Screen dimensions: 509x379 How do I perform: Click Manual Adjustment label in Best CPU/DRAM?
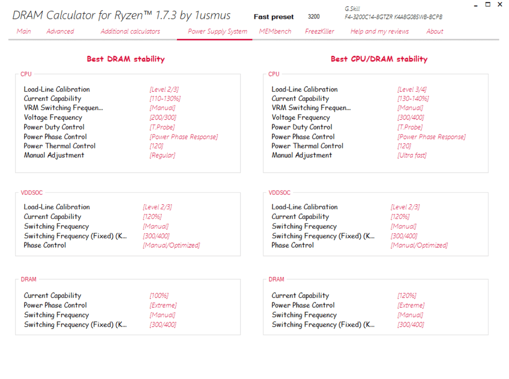coord(302,156)
